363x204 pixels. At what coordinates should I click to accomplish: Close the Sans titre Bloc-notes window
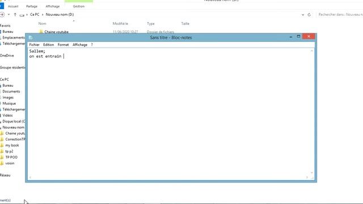309,36
